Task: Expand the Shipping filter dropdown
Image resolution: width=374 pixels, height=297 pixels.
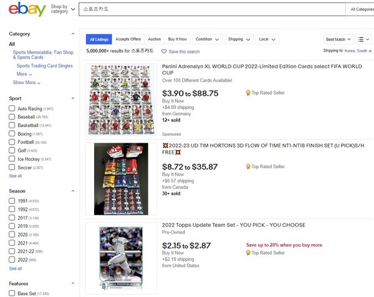Action: coord(239,39)
